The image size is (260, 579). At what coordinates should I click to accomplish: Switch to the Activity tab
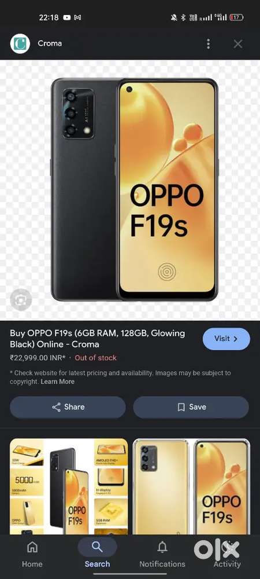click(227, 554)
